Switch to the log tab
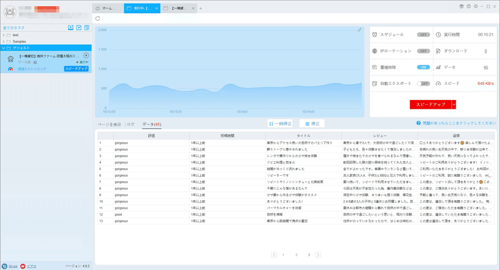 (x=131, y=124)
